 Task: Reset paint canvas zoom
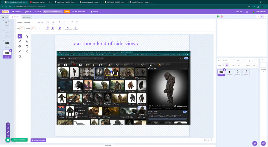click(208, 140)
